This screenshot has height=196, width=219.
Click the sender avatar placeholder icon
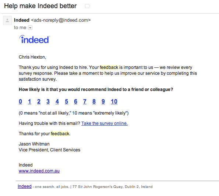tap(7, 20)
